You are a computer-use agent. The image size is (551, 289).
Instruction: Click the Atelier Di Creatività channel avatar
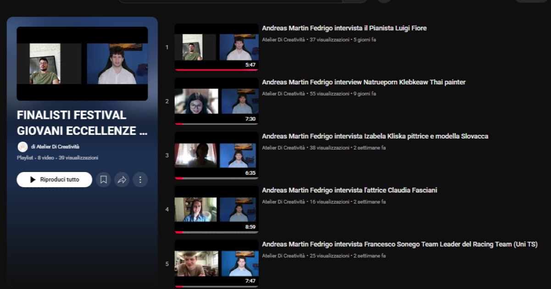[22, 147]
